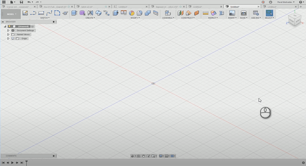Select the Create Sketch tool

(25, 13)
